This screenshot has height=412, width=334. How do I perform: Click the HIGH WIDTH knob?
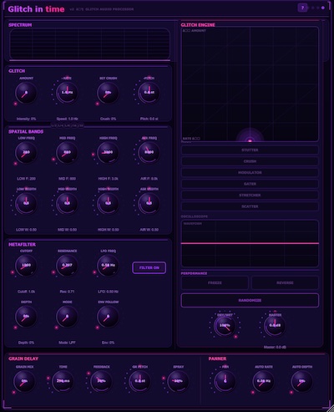coord(108,203)
